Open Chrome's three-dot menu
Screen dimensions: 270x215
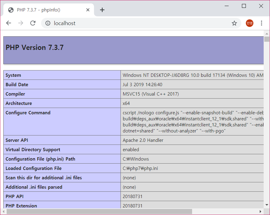point(262,23)
